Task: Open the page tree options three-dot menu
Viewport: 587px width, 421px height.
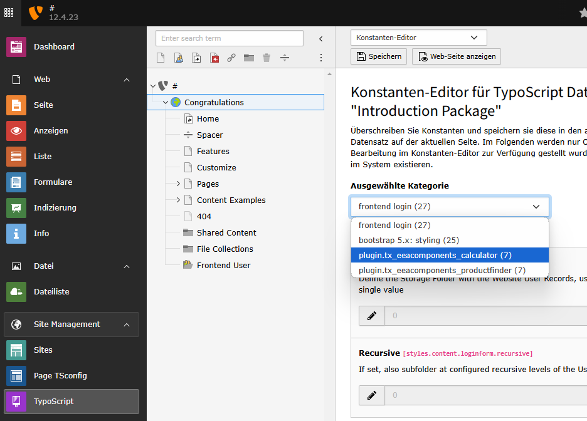Action: (x=321, y=58)
